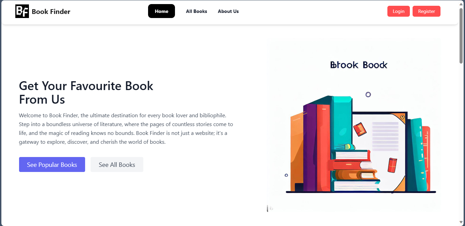Viewport: 465px width, 226px height.
Task: Click the purple ring above the books
Action: tap(368, 94)
